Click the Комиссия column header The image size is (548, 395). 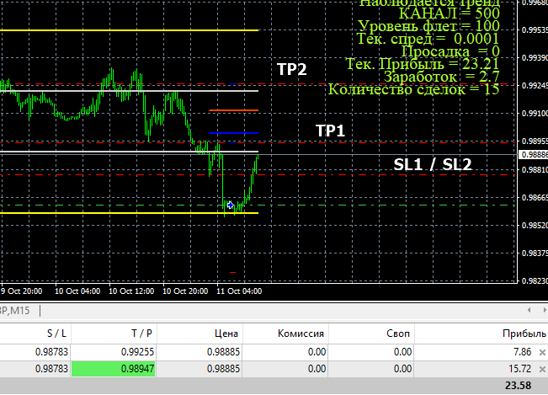[x=301, y=334]
